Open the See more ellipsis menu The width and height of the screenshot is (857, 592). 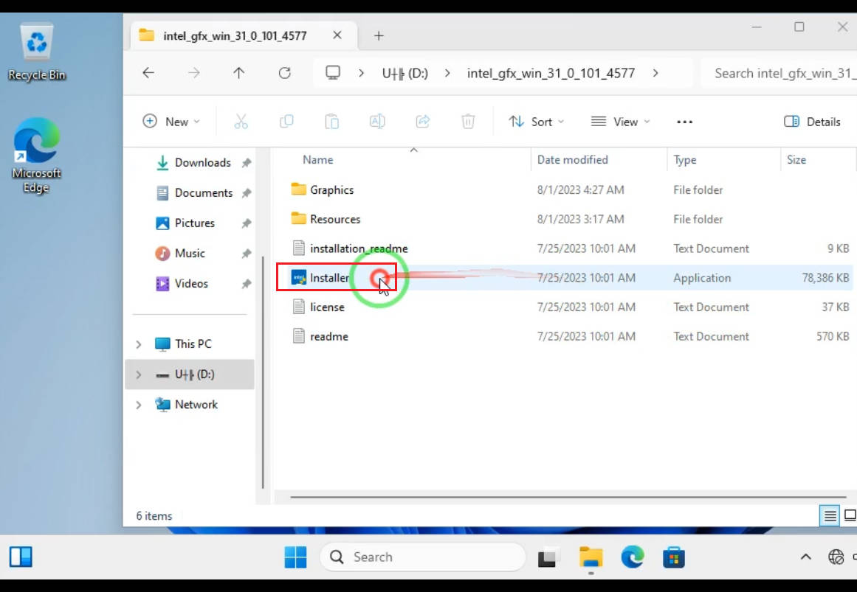tap(684, 122)
